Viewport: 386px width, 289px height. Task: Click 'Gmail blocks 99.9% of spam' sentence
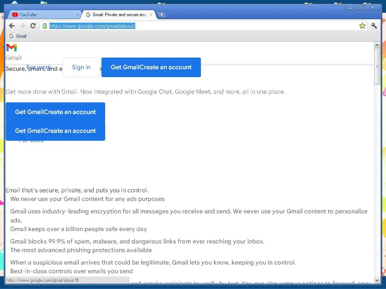(137, 241)
